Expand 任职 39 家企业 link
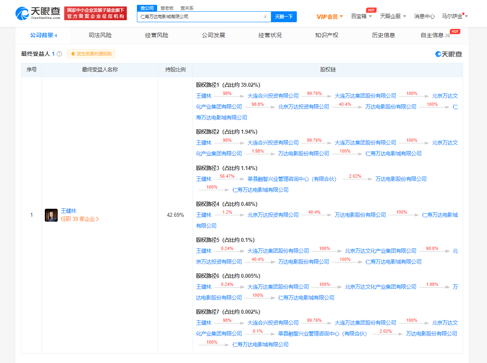This screenshot has height=363, width=487. coord(80,219)
